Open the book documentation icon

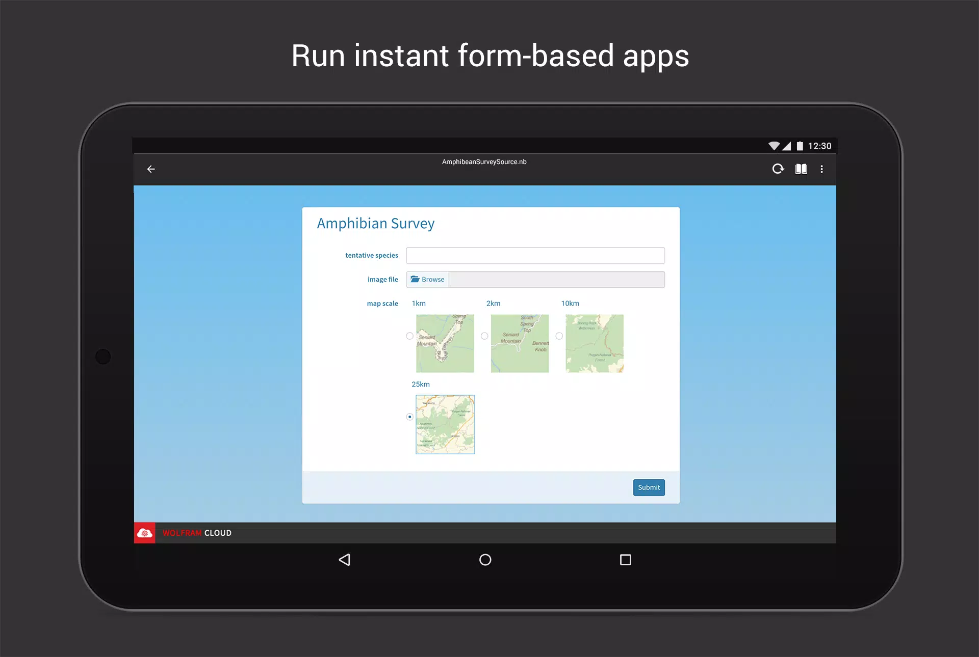(801, 169)
